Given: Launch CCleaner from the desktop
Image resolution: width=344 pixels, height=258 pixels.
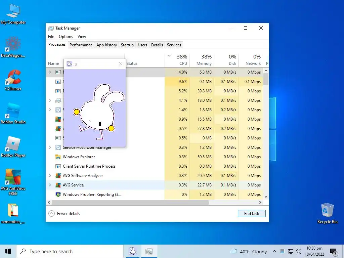Looking at the screenshot, I should 13,80.
